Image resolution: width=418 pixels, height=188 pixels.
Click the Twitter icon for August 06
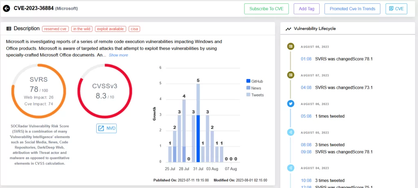pos(291,104)
